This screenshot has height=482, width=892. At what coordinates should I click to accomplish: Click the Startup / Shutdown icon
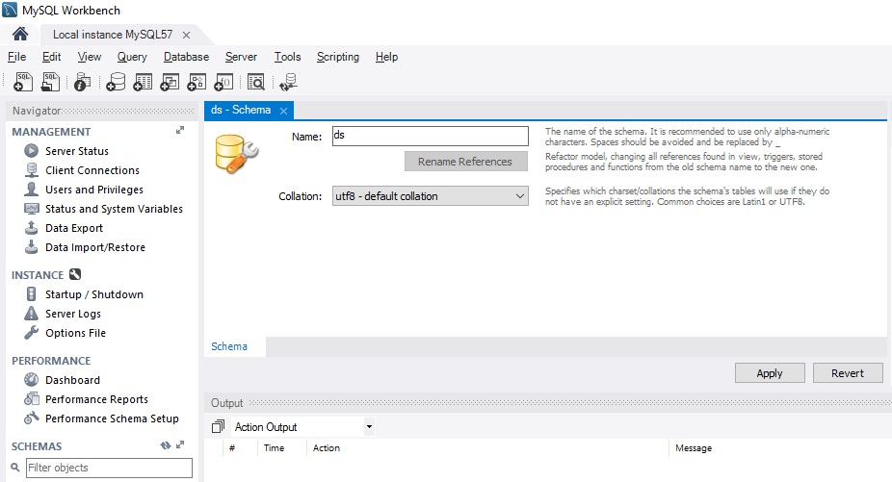click(x=31, y=293)
